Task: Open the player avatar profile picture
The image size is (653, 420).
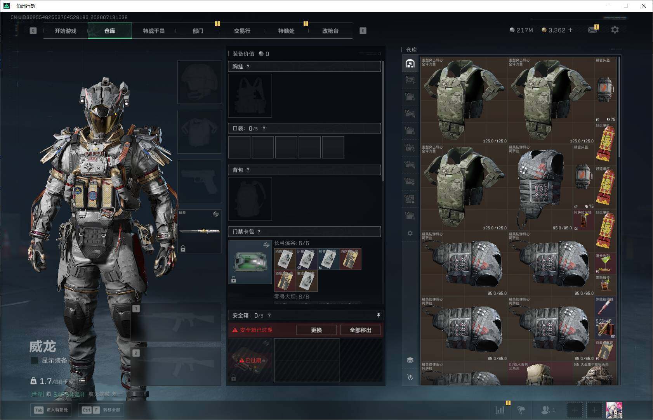Action: coord(614,410)
